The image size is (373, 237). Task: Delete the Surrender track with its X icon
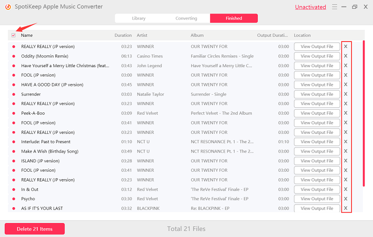tap(345, 94)
